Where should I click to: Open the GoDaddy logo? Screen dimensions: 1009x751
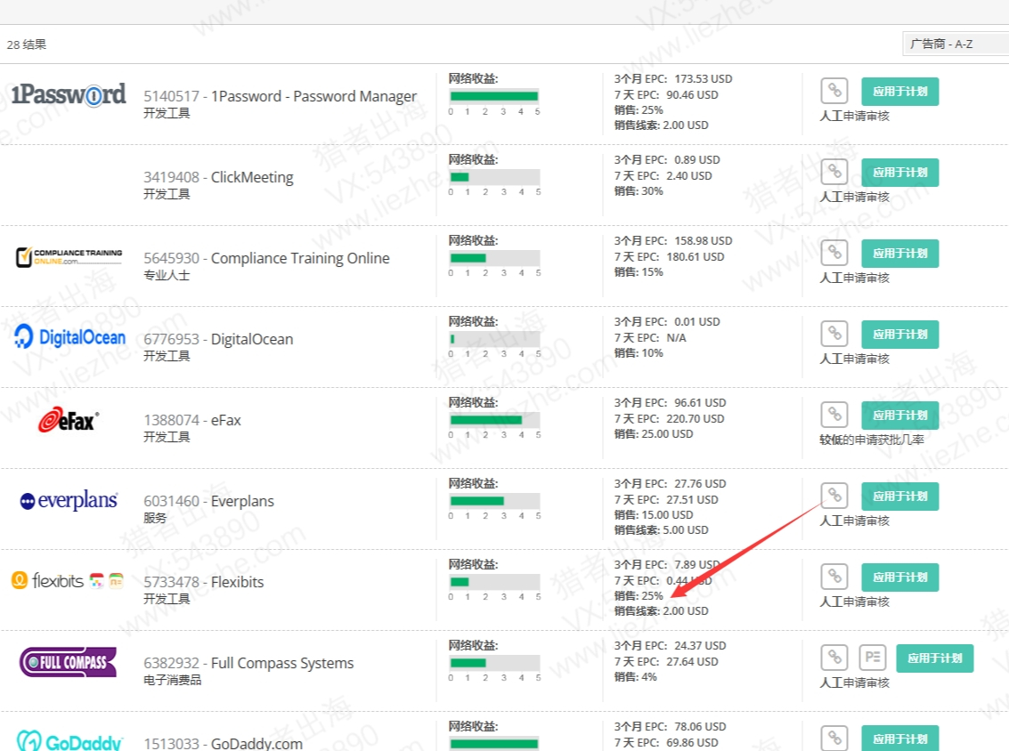(x=69, y=740)
